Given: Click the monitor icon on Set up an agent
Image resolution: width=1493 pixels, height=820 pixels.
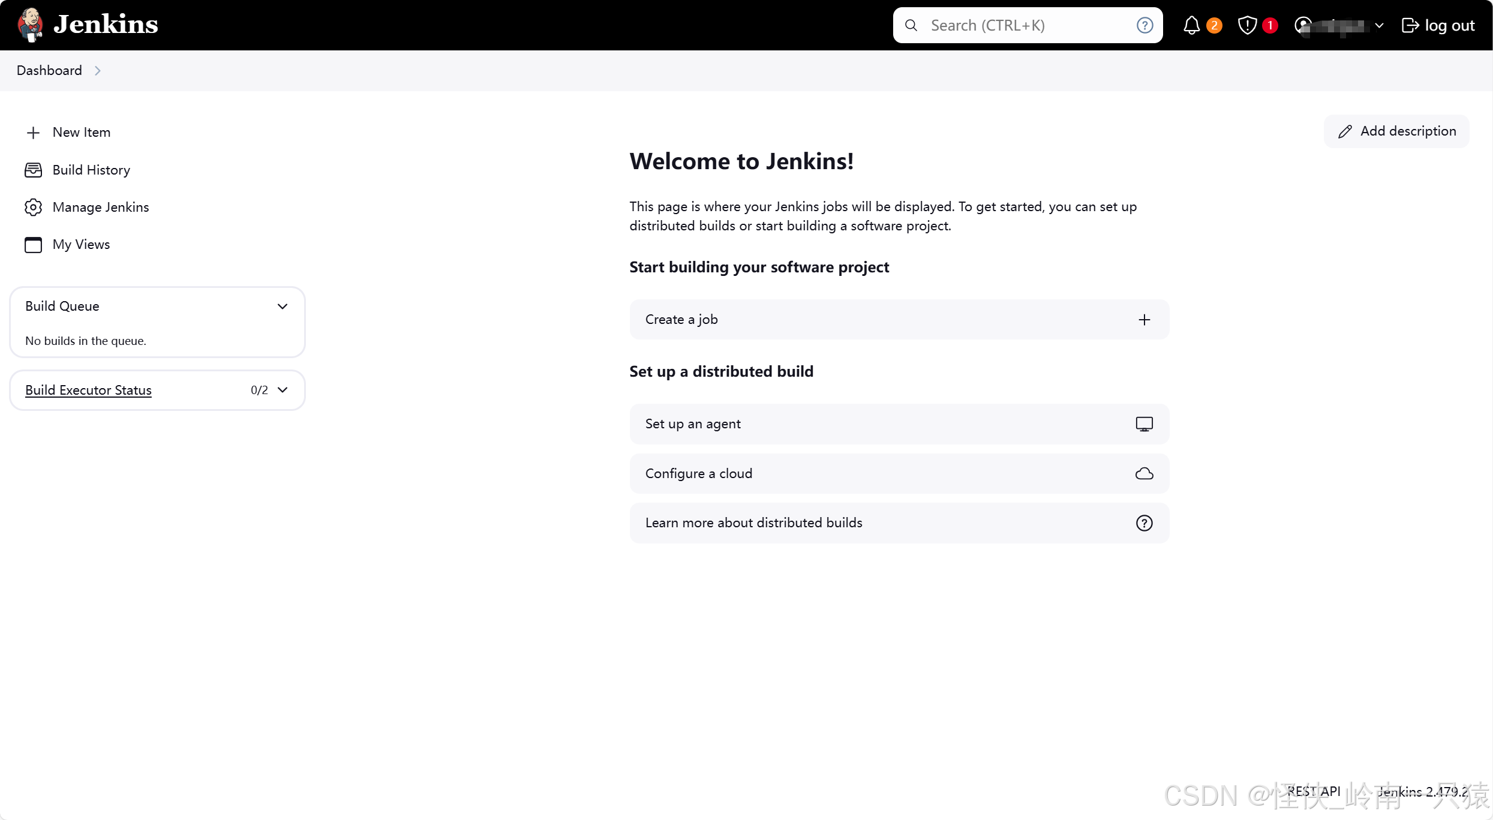Looking at the screenshot, I should click(x=1144, y=424).
